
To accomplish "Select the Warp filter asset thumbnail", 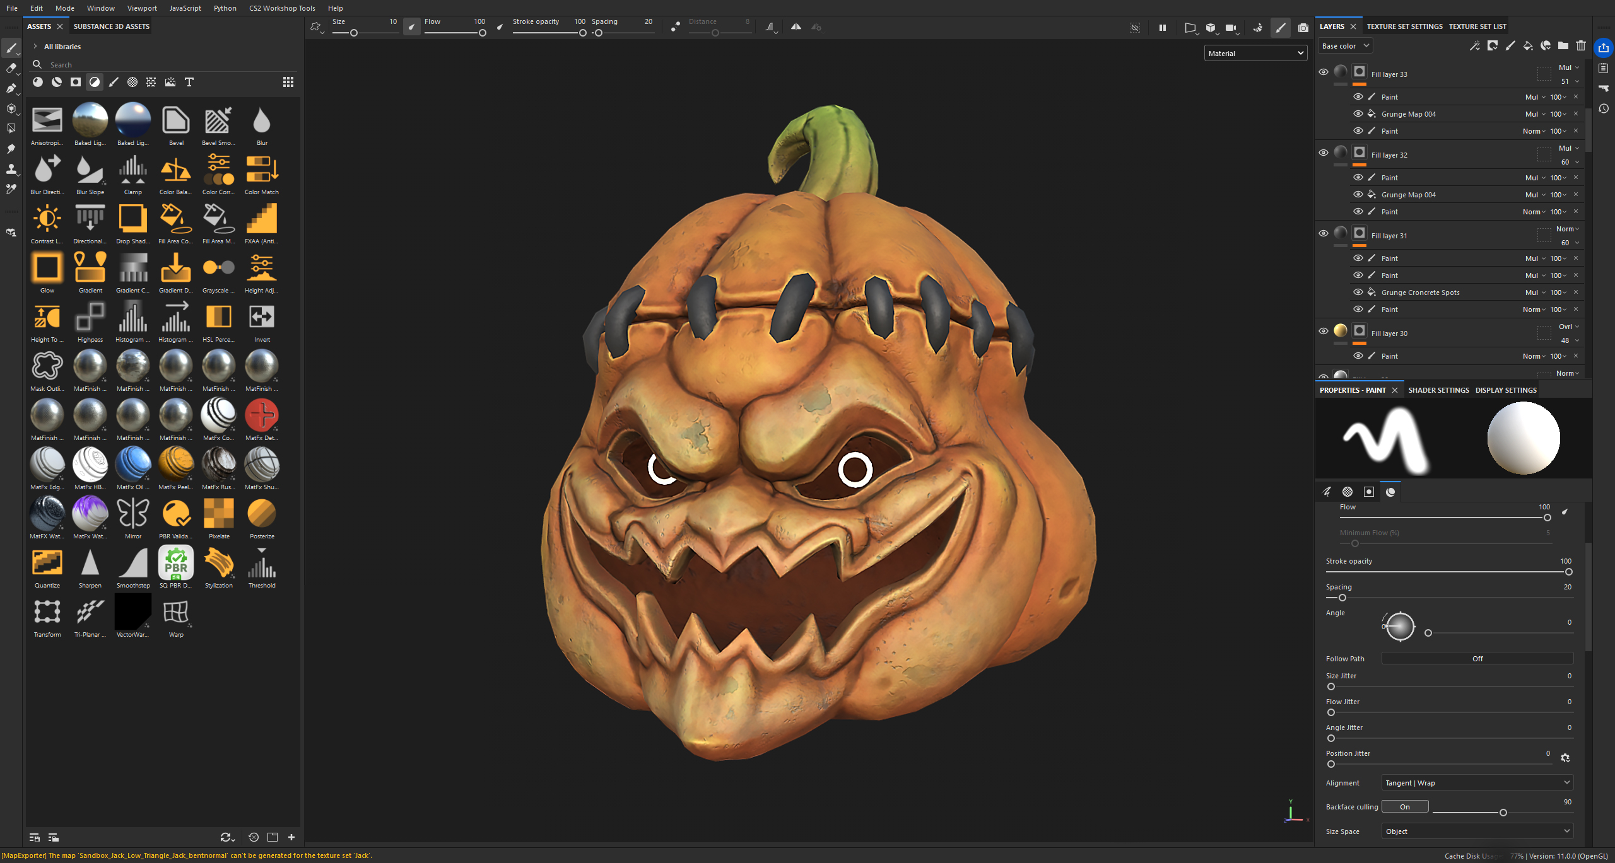I will [176, 613].
